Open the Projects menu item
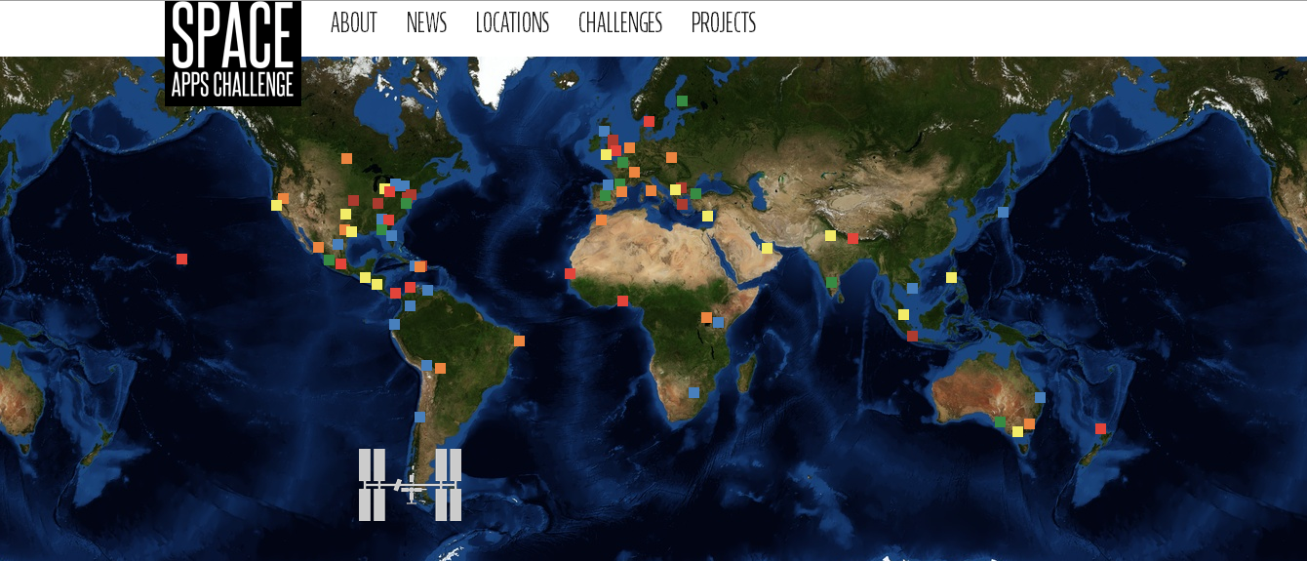The height and width of the screenshot is (561, 1307). point(724,22)
